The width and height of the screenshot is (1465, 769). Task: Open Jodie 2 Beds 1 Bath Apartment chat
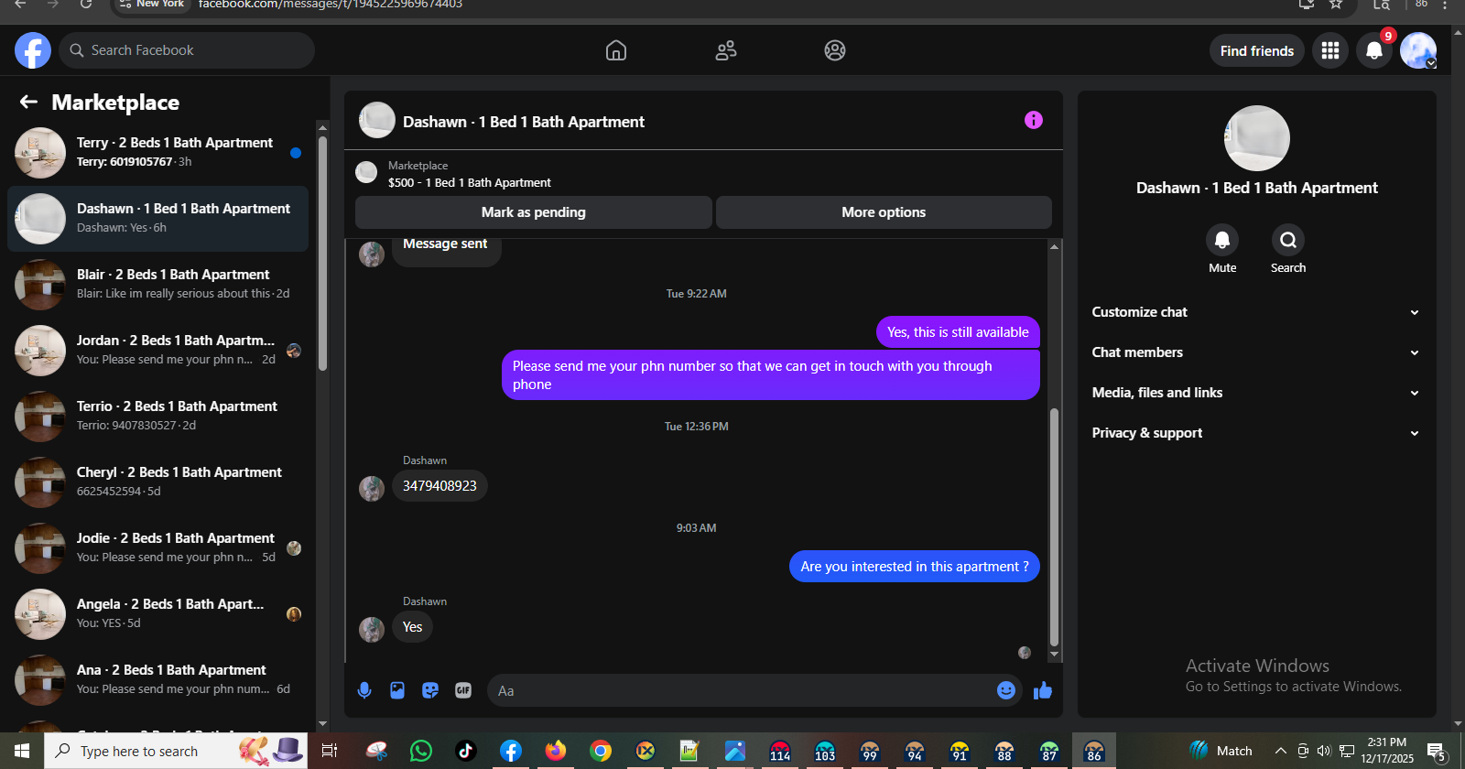coord(157,547)
